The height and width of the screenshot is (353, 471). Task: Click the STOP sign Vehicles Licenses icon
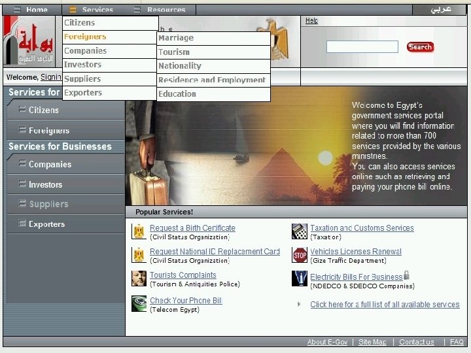[x=300, y=255]
